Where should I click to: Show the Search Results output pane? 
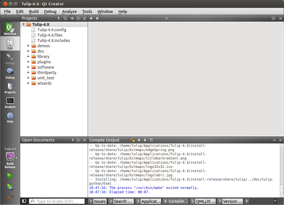click(x=121, y=201)
